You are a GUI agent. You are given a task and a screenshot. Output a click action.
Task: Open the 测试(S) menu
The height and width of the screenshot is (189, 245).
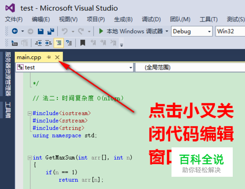pos(236,20)
